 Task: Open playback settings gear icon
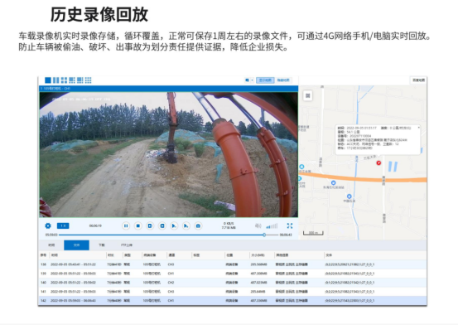[x=48, y=226]
